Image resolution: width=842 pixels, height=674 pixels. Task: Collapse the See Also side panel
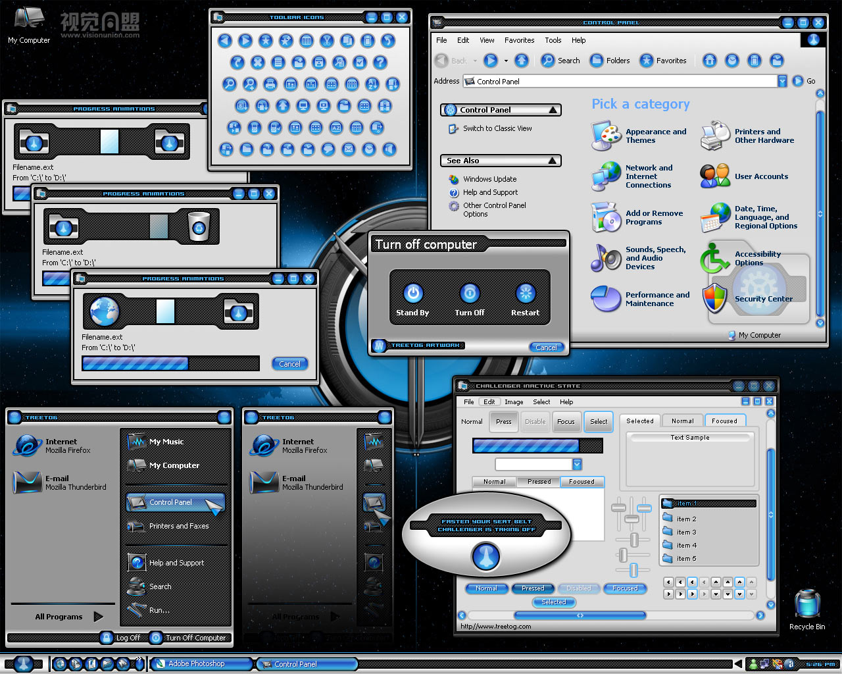click(x=553, y=161)
